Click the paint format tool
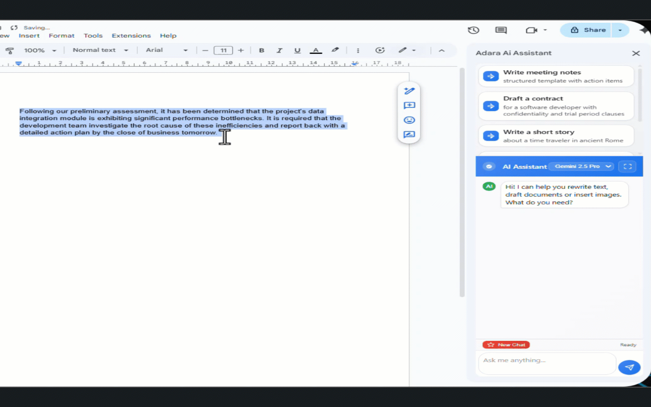 click(10, 50)
